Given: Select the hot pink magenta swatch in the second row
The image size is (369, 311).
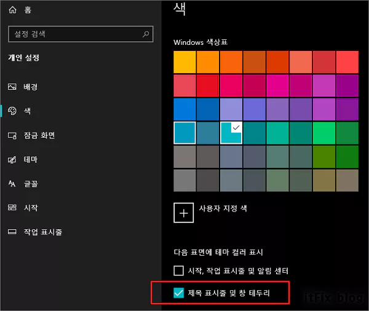Looking at the screenshot, I should [x=278, y=85].
